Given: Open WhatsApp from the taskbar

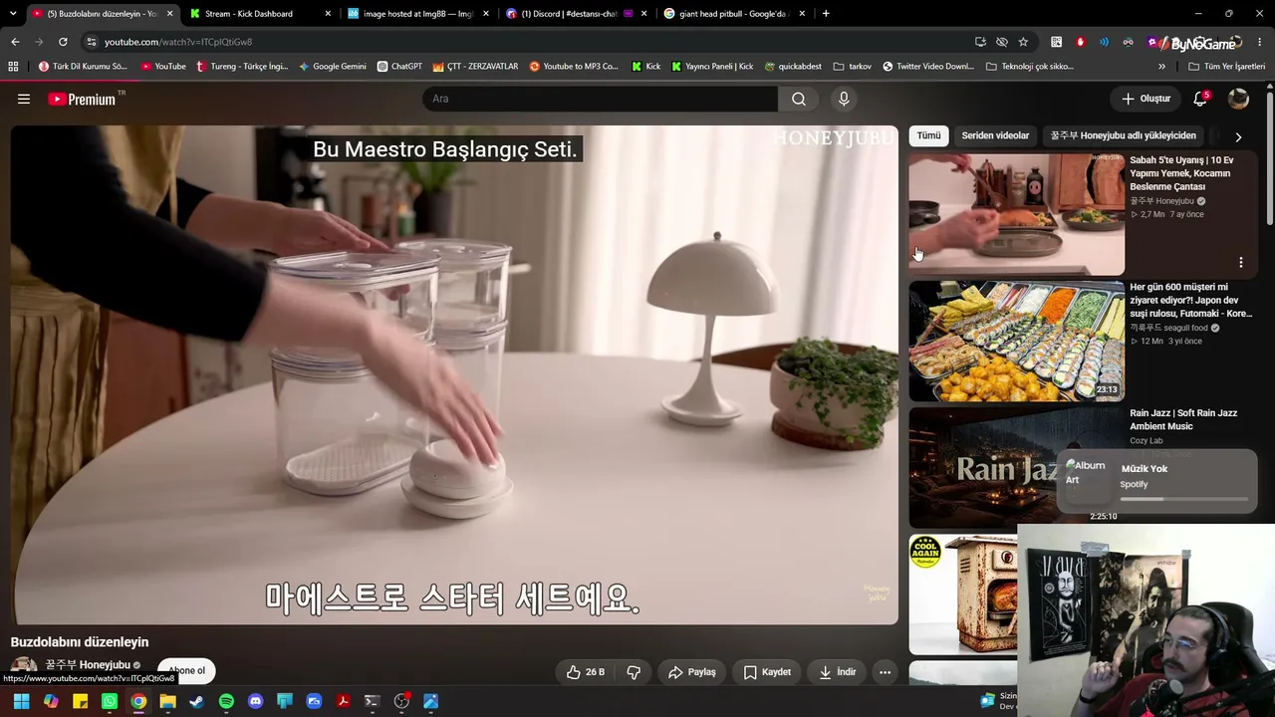Looking at the screenshot, I should coord(110,701).
